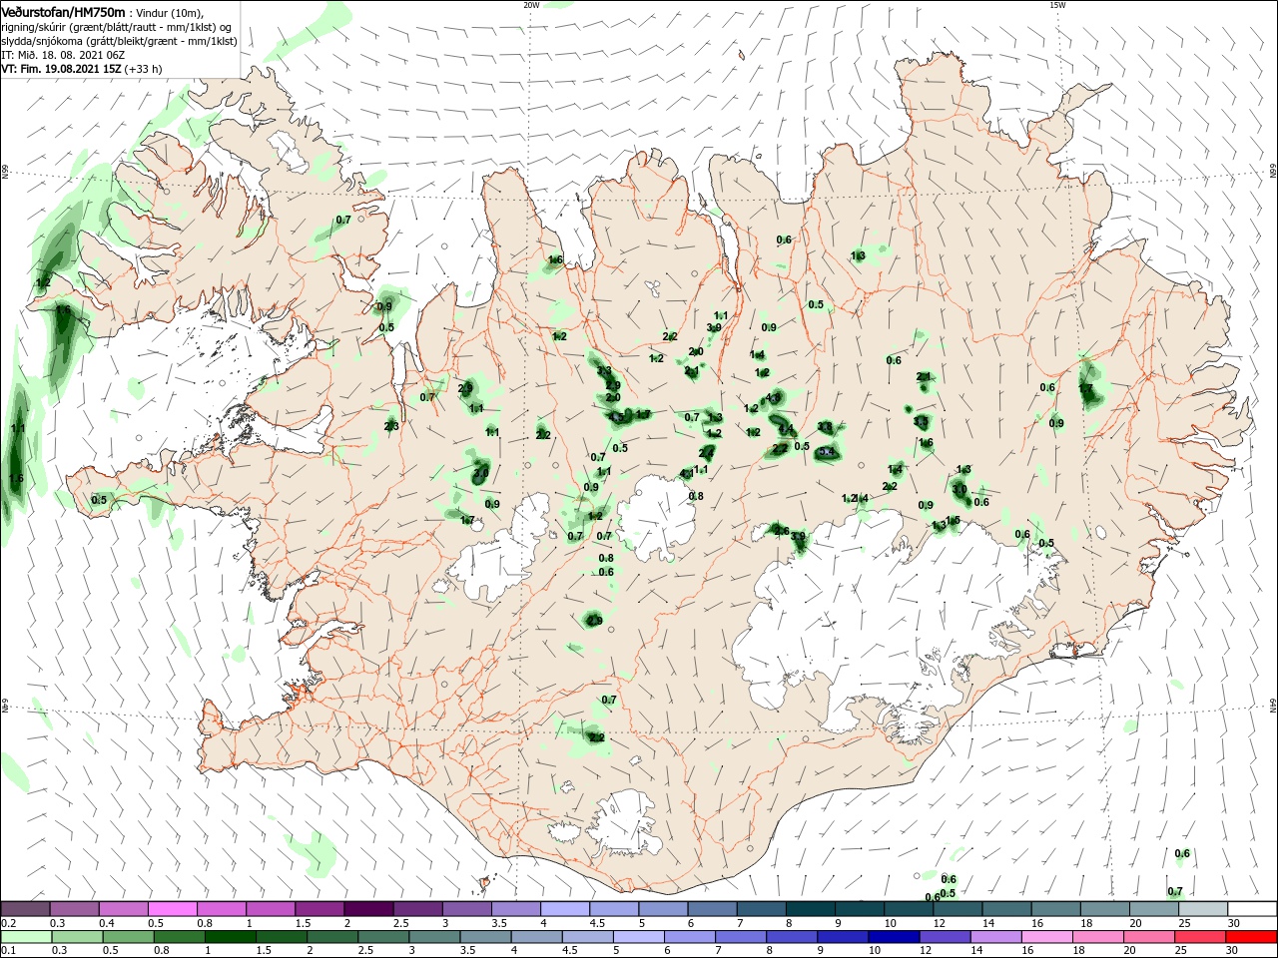Screen dimensions: 1278x958
Task: Click the bright red swatch labeled 30
Action: [1251, 937]
